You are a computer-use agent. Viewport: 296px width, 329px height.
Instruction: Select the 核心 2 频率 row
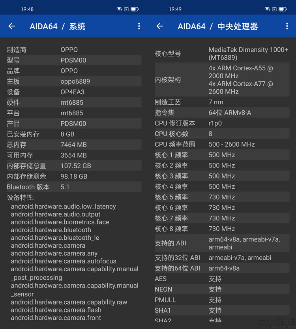[x=222, y=165]
